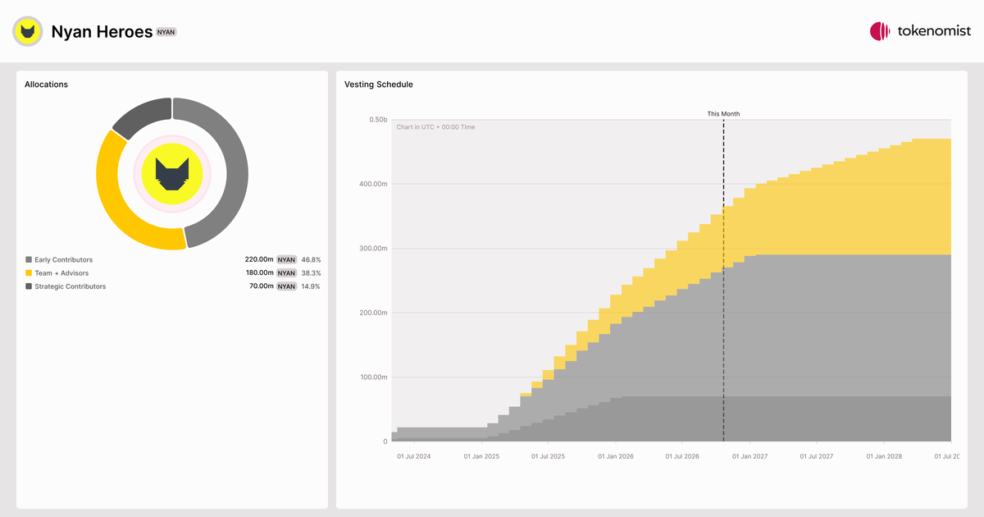This screenshot has height=517, width=984.
Task: Click the This Month dashed timeline marker
Action: point(723,279)
